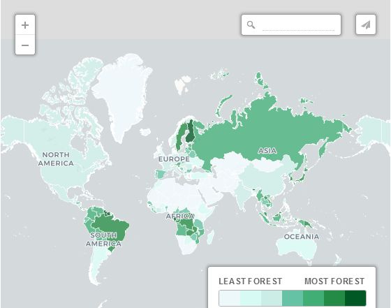This screenshot has height=308, width=391.
Task: Click the Europe continent label
Action: point(174,159)
